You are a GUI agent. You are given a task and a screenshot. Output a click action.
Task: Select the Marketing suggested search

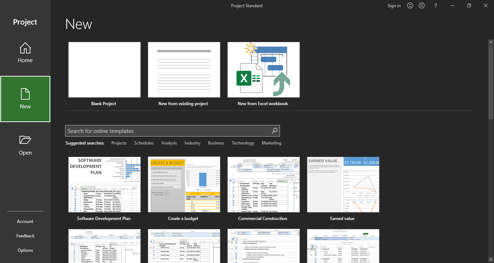point(271,143)
